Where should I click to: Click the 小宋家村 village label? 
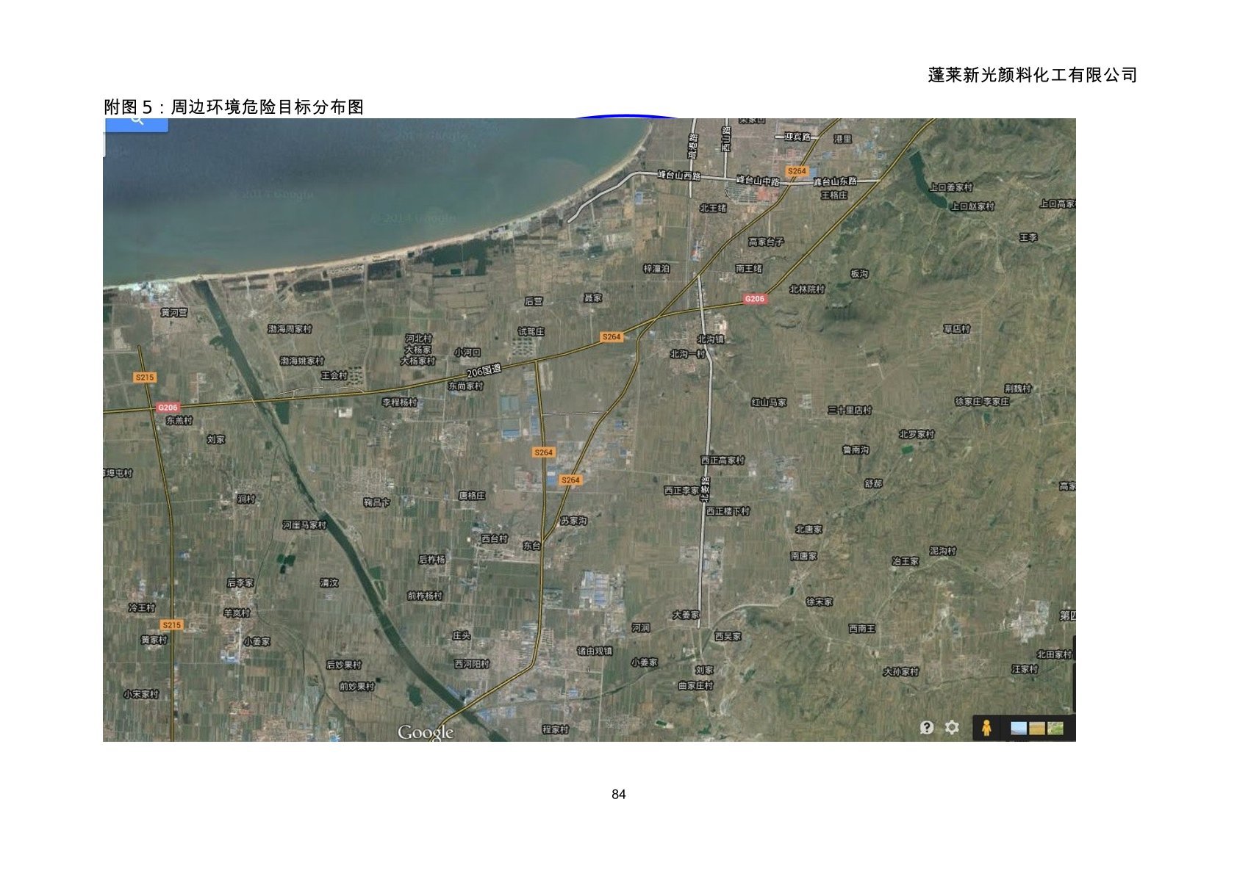point(141,694)
